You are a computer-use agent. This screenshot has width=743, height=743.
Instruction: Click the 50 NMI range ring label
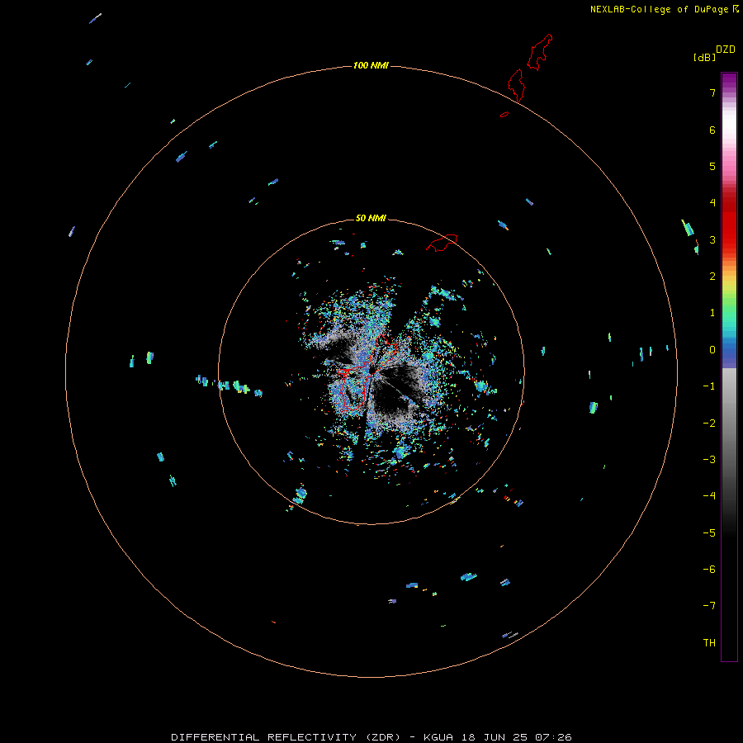[371, 218]
